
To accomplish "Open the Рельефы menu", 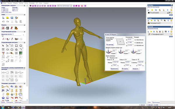I will pos(32,3).
